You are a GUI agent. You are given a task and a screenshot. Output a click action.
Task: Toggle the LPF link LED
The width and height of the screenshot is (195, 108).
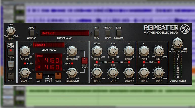[113, 62]
